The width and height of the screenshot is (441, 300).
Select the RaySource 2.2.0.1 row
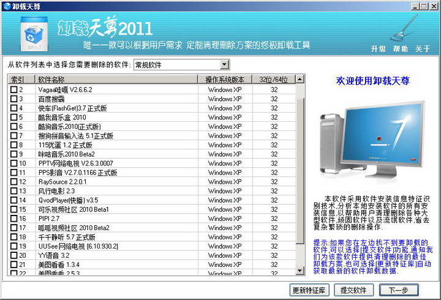click(152, 182)
